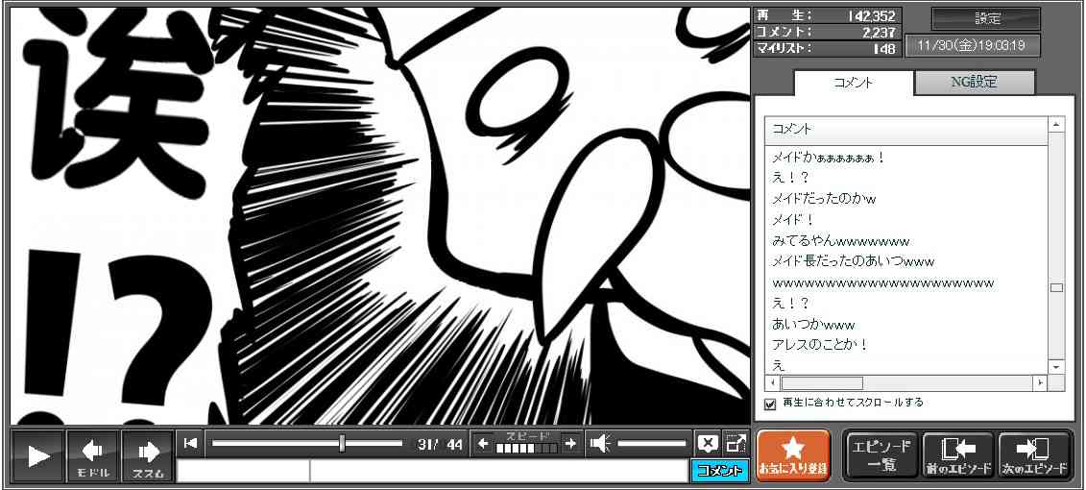
Task: Jump to first page icon
Action: [190, 443]
